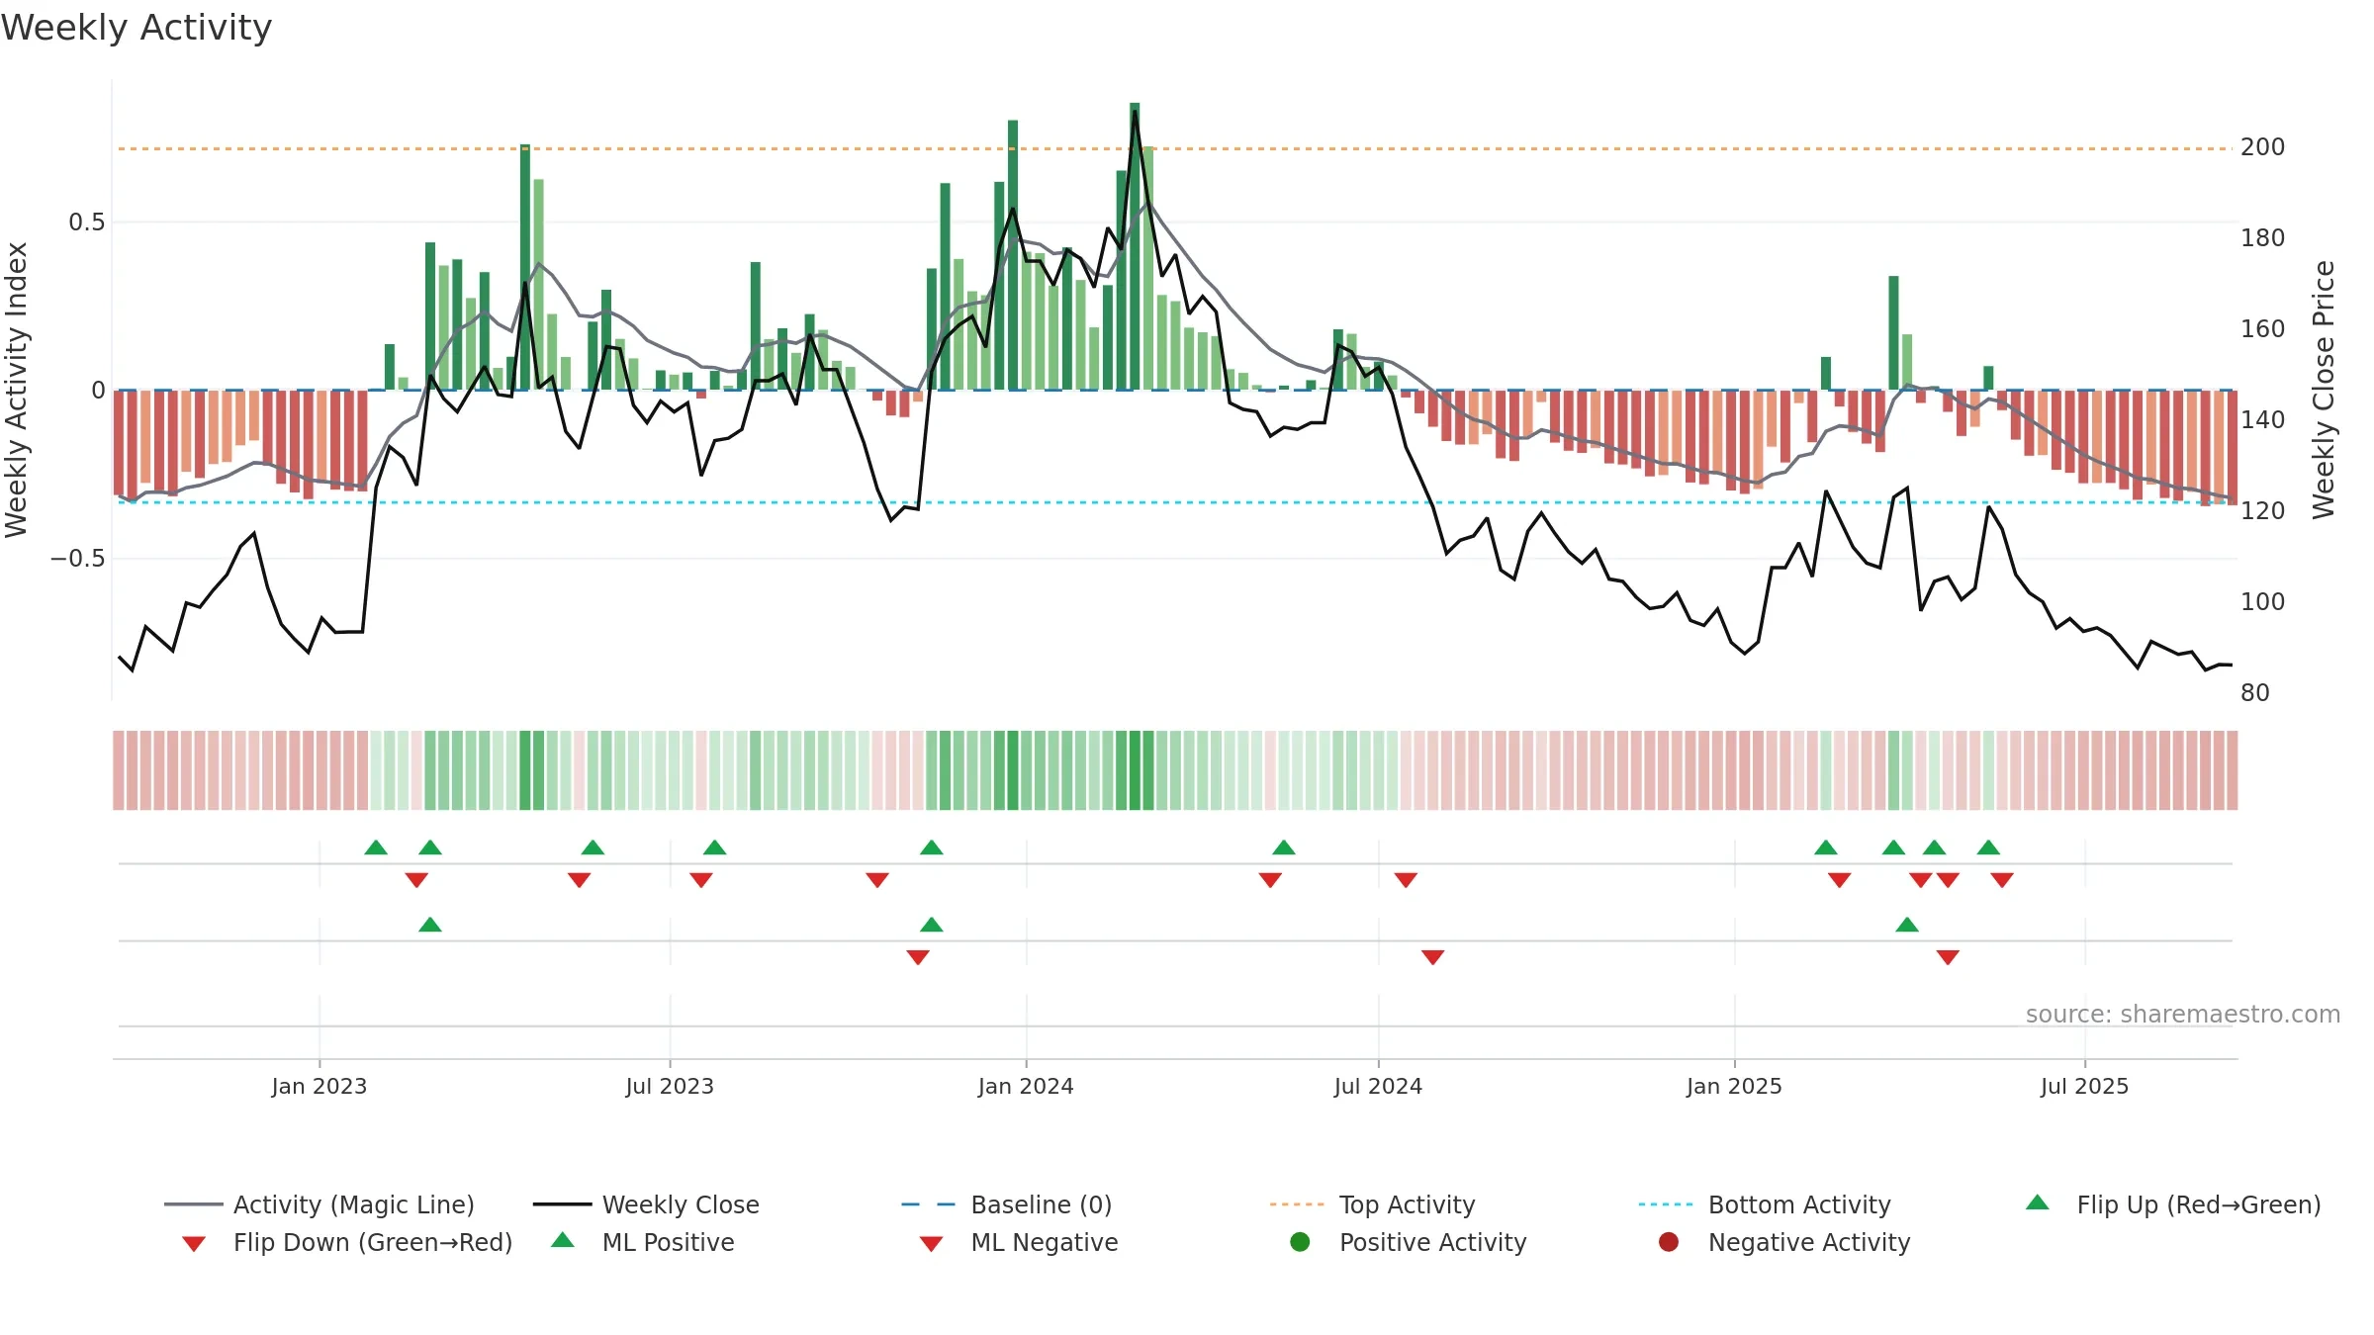This screenshot has width=2374, height=1335.
Task: Toggle the Activity (Magic Line) legend entry
Action: pos(320,1204)
